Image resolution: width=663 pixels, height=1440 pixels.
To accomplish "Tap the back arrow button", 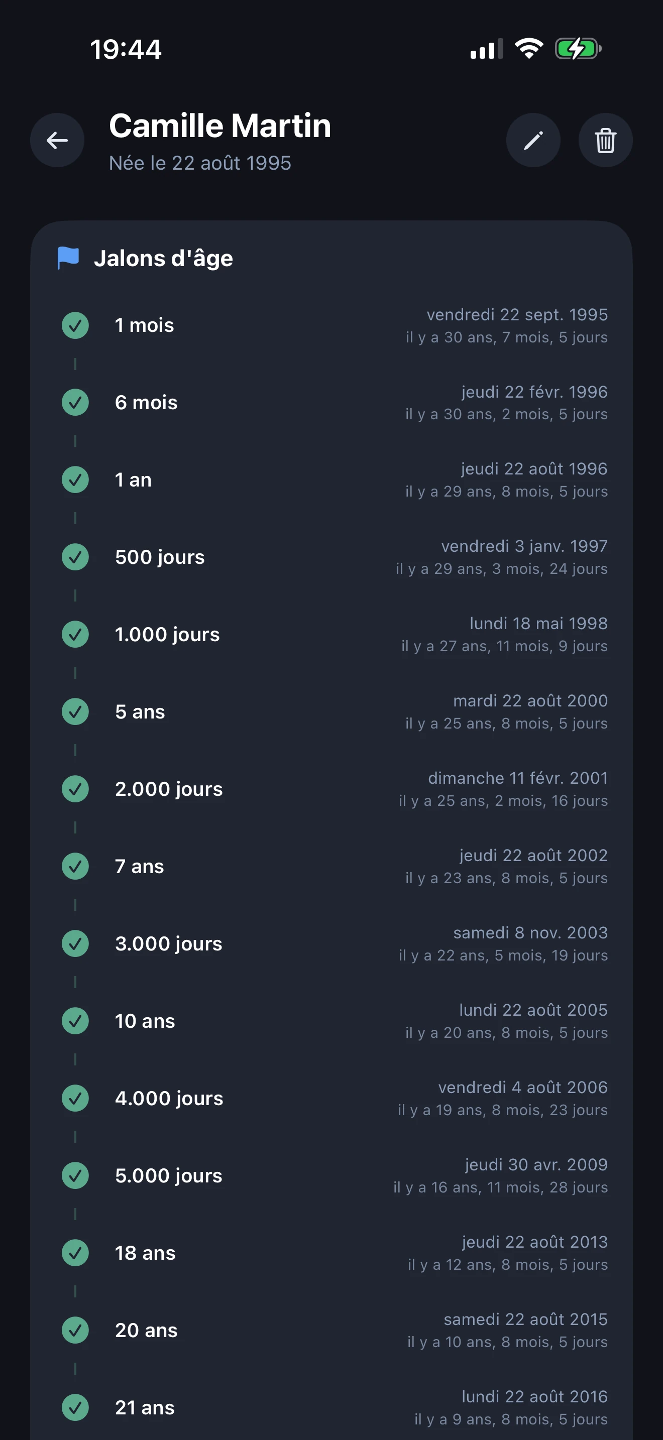I will [57, 140].
